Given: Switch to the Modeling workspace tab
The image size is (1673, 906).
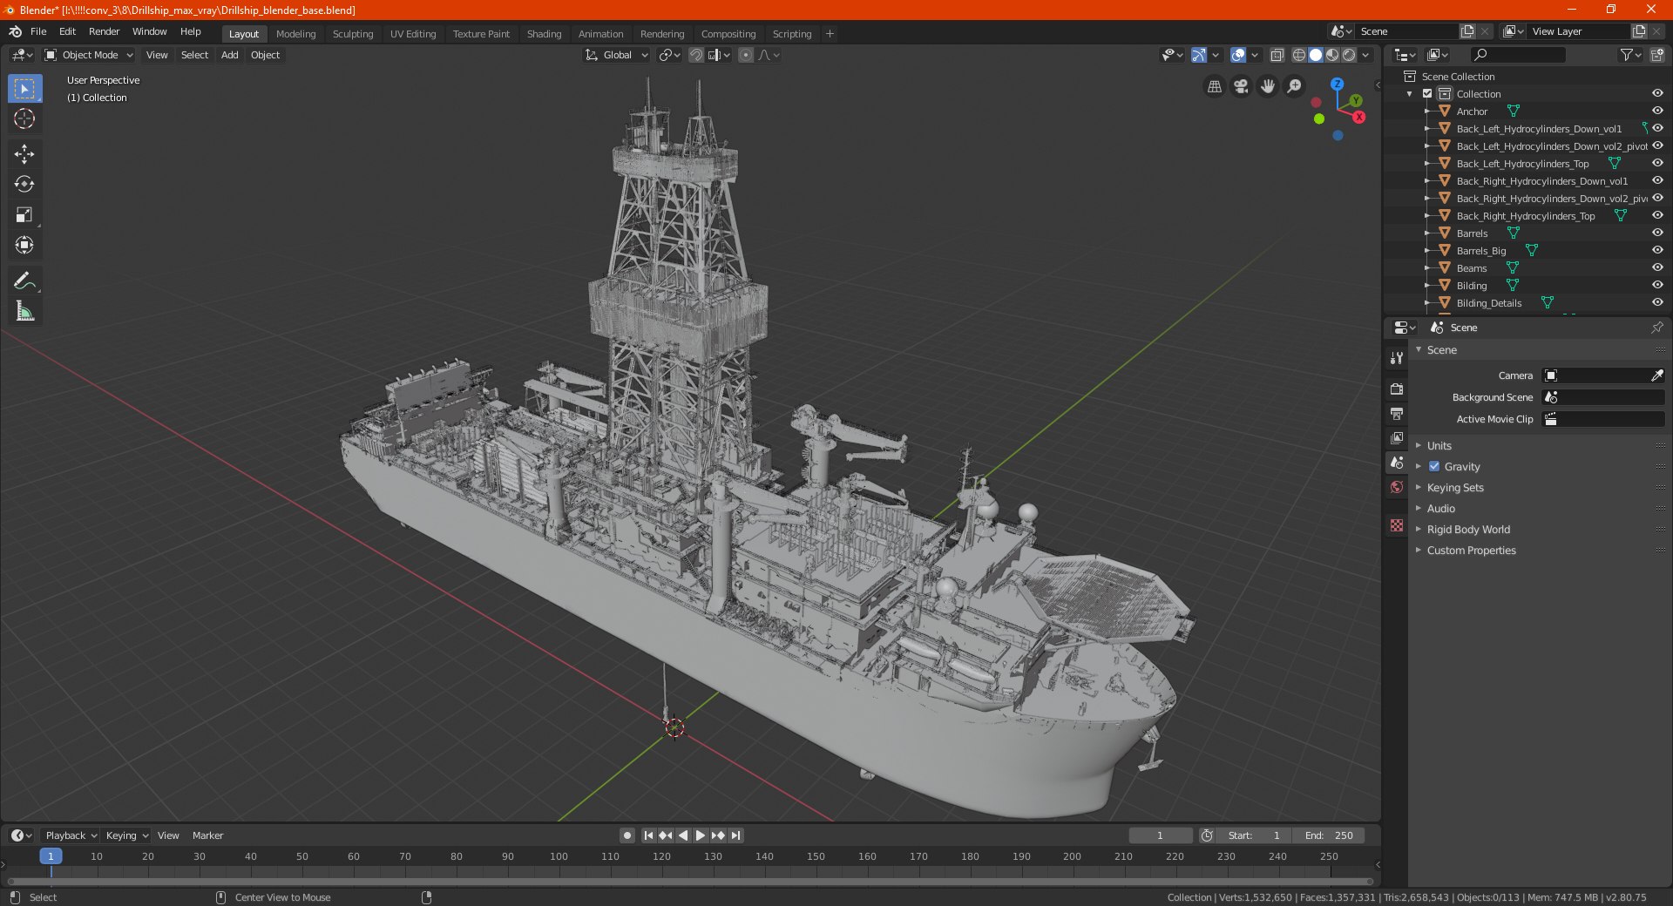Looking at the screenshot, I should [x=295, y=34].
